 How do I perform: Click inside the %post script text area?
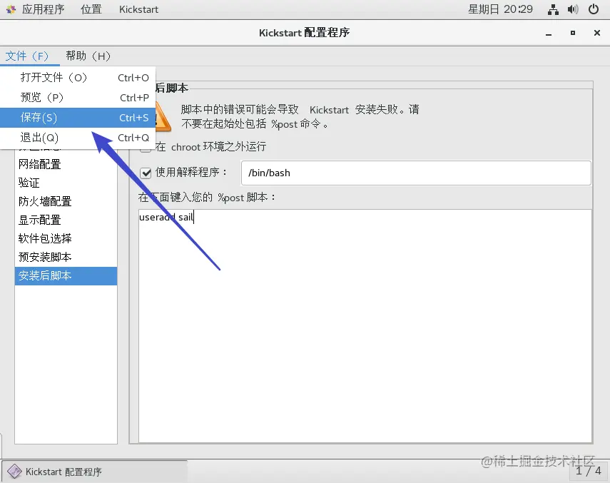click(365, 326)
